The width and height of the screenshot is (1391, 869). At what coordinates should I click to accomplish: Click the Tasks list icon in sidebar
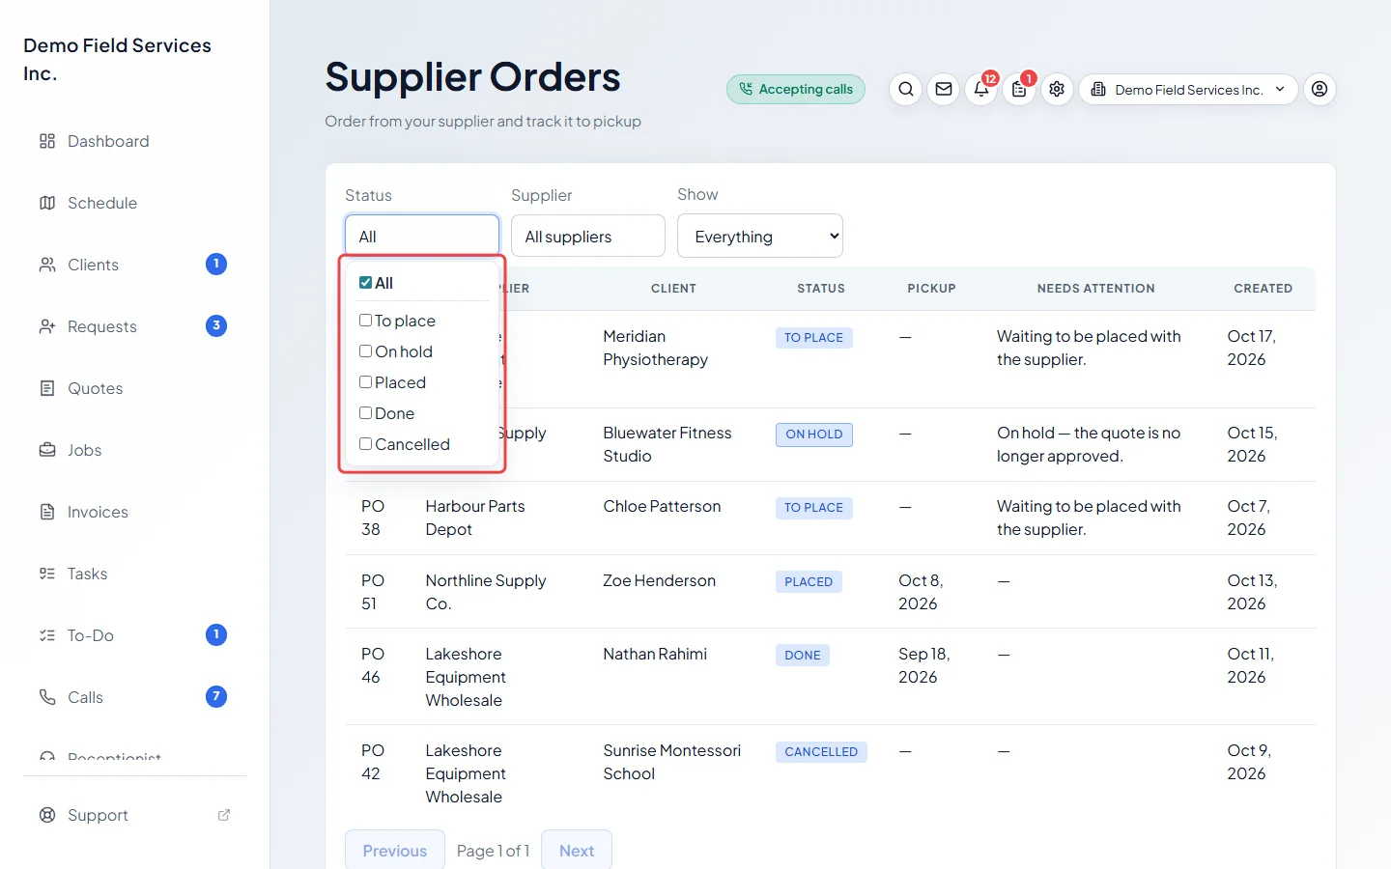point(47,574)
